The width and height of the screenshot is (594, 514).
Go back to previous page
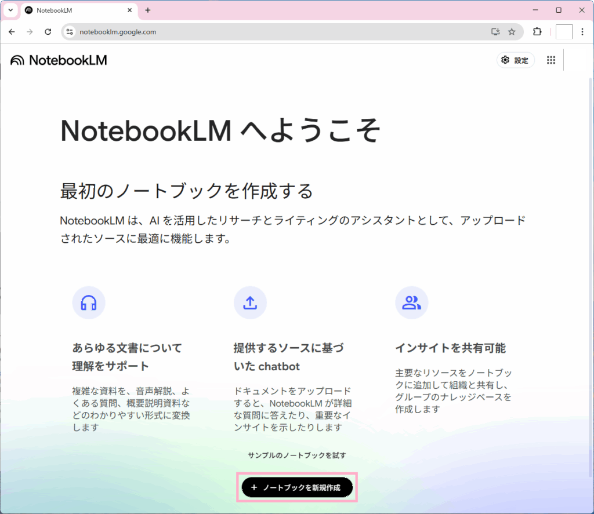coord(12,32)
